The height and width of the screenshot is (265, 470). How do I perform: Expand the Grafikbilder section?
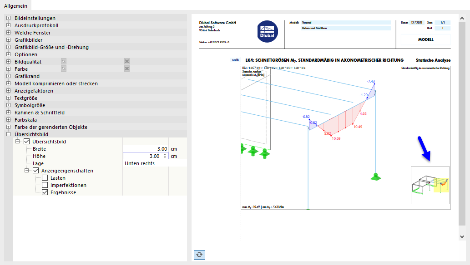click(8, 40)
